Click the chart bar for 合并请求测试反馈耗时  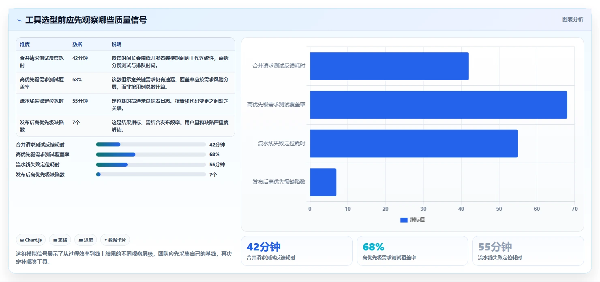389,66
